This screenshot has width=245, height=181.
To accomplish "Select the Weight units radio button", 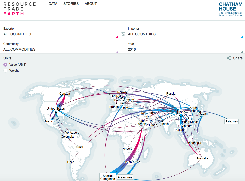I will (5, 71).
